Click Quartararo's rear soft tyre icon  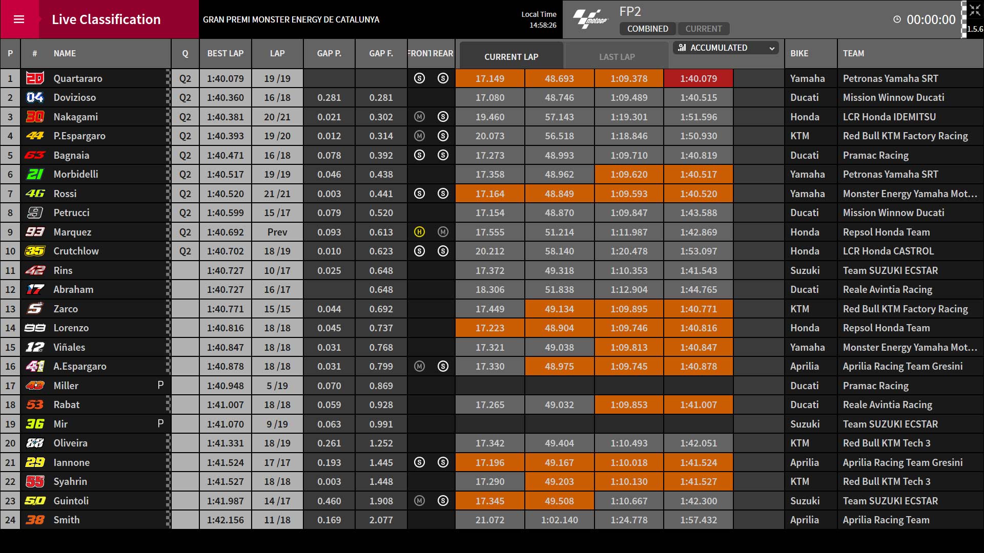pos(443,78)
